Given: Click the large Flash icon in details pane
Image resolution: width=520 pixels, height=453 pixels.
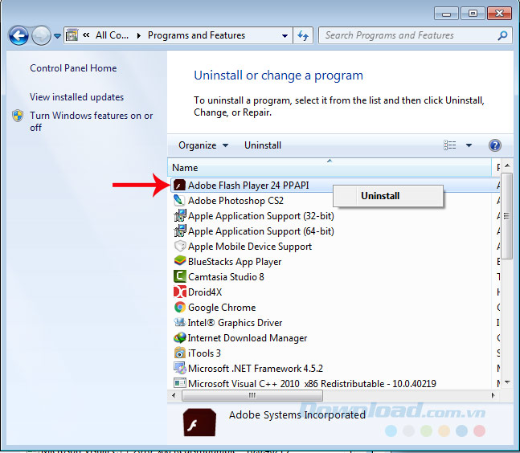Looking at the screenshot, I should click(199, 422).
